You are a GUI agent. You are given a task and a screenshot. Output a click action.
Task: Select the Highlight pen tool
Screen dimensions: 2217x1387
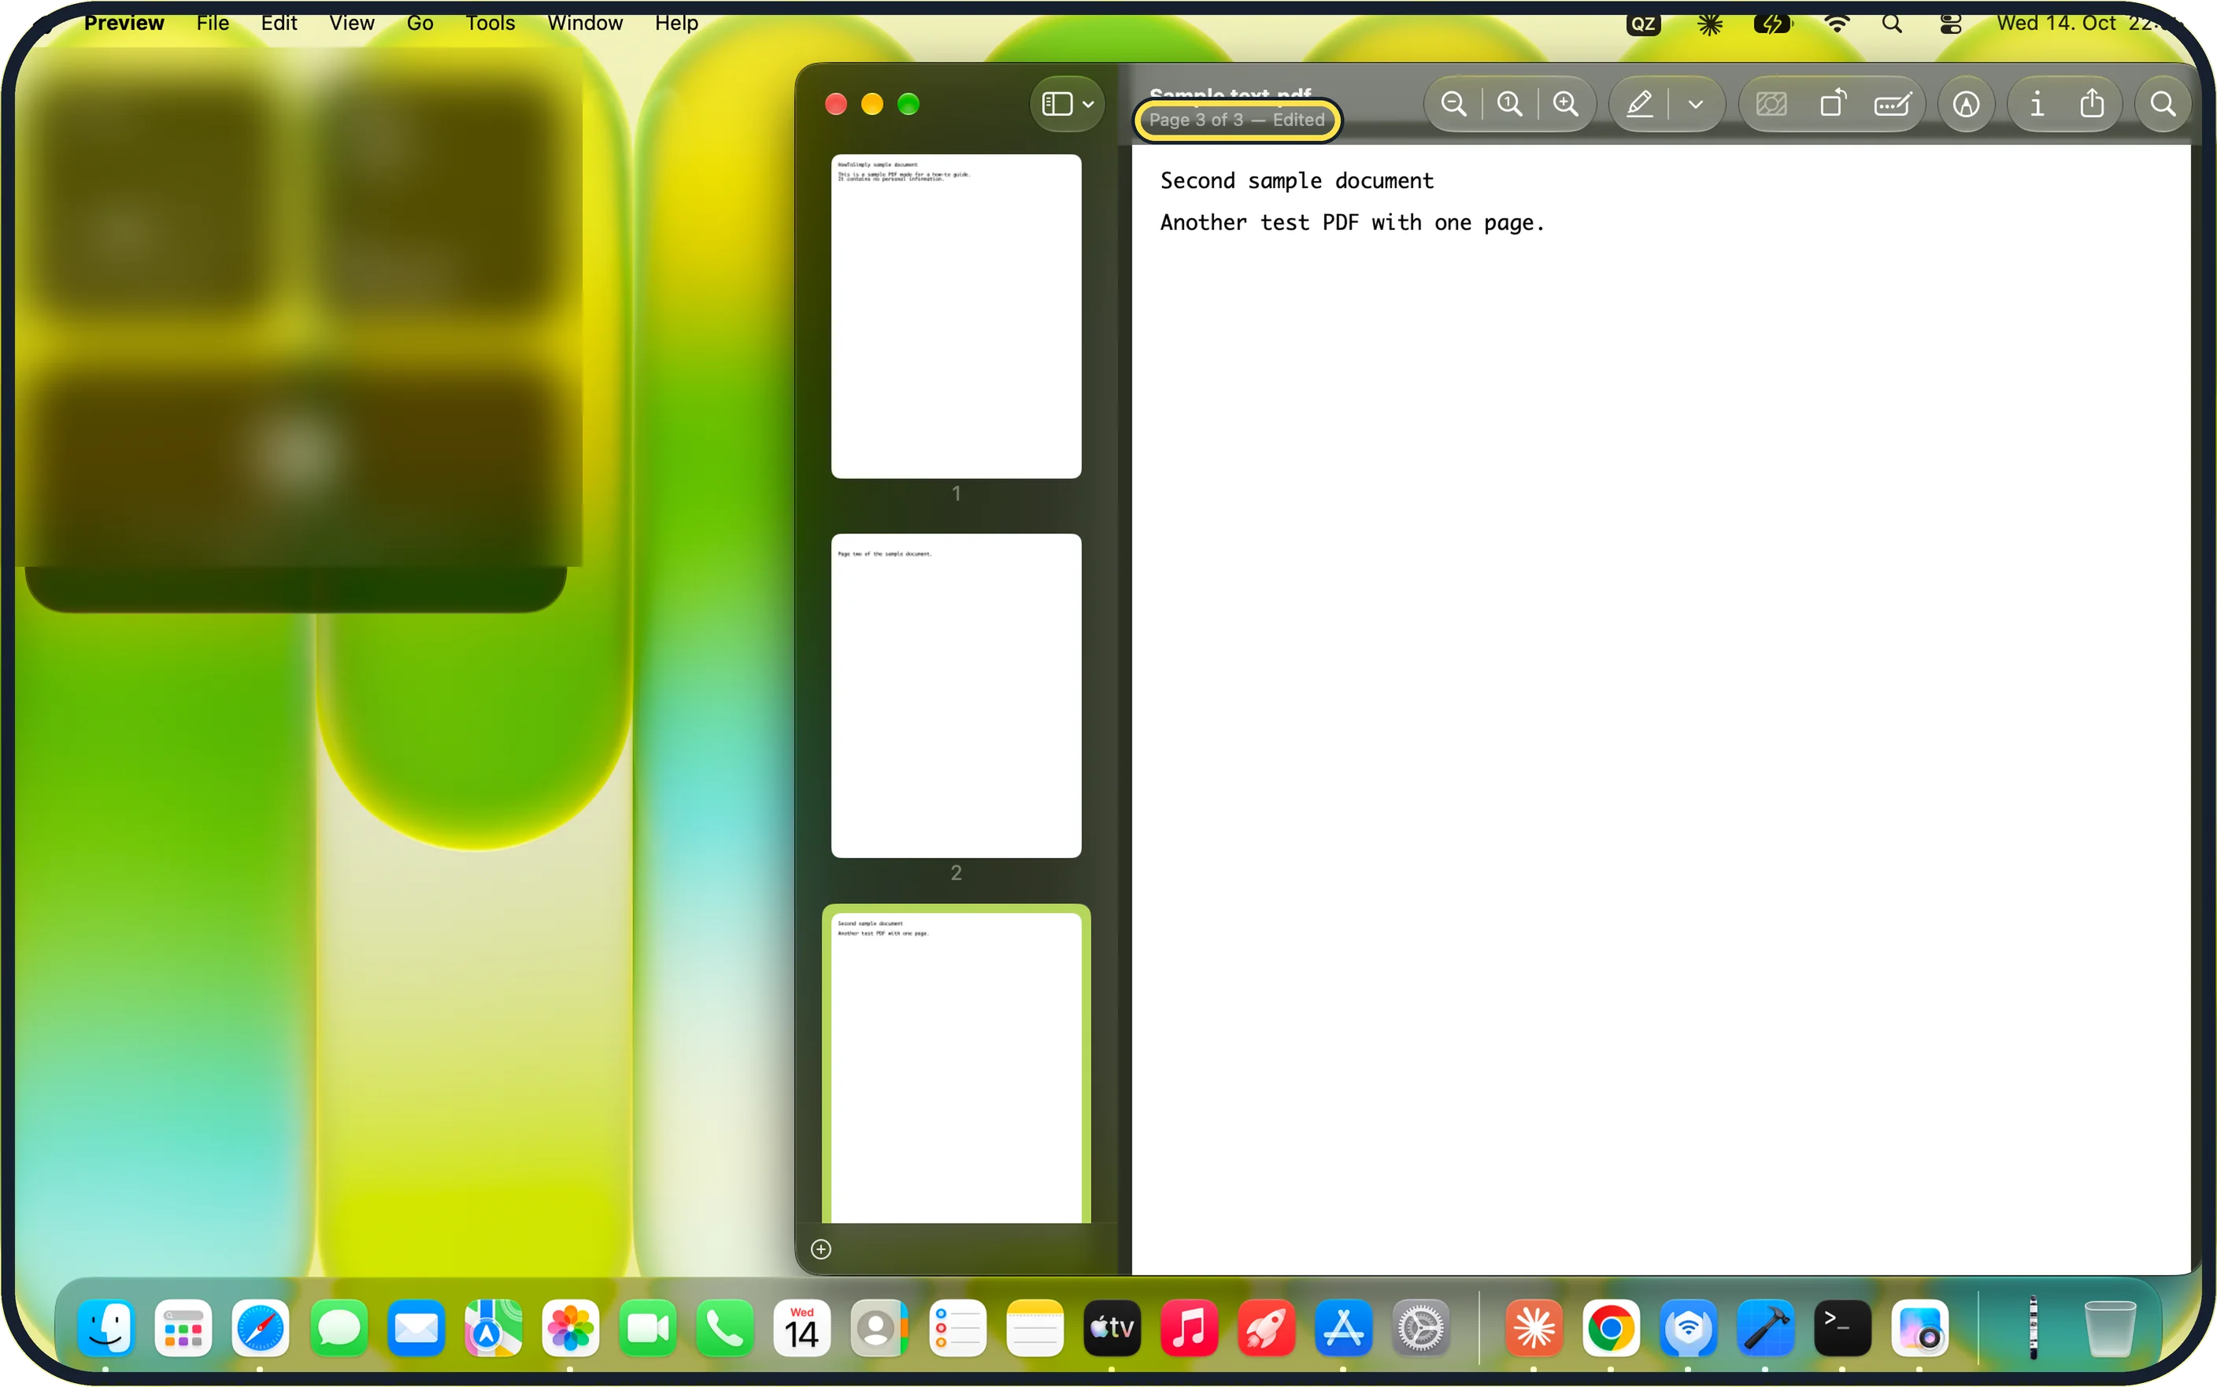point(1639,104)
